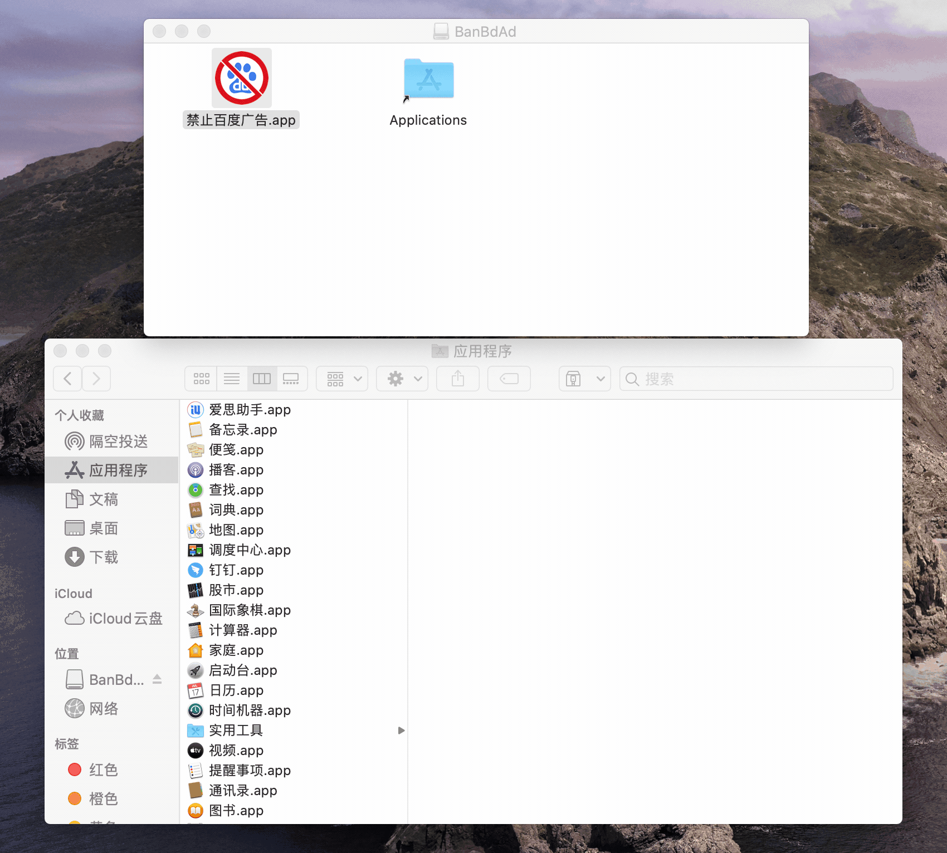Switch Finder to list view
This screenshot has height=853, width=947.
pyautogui.click(x=232, y=379)
